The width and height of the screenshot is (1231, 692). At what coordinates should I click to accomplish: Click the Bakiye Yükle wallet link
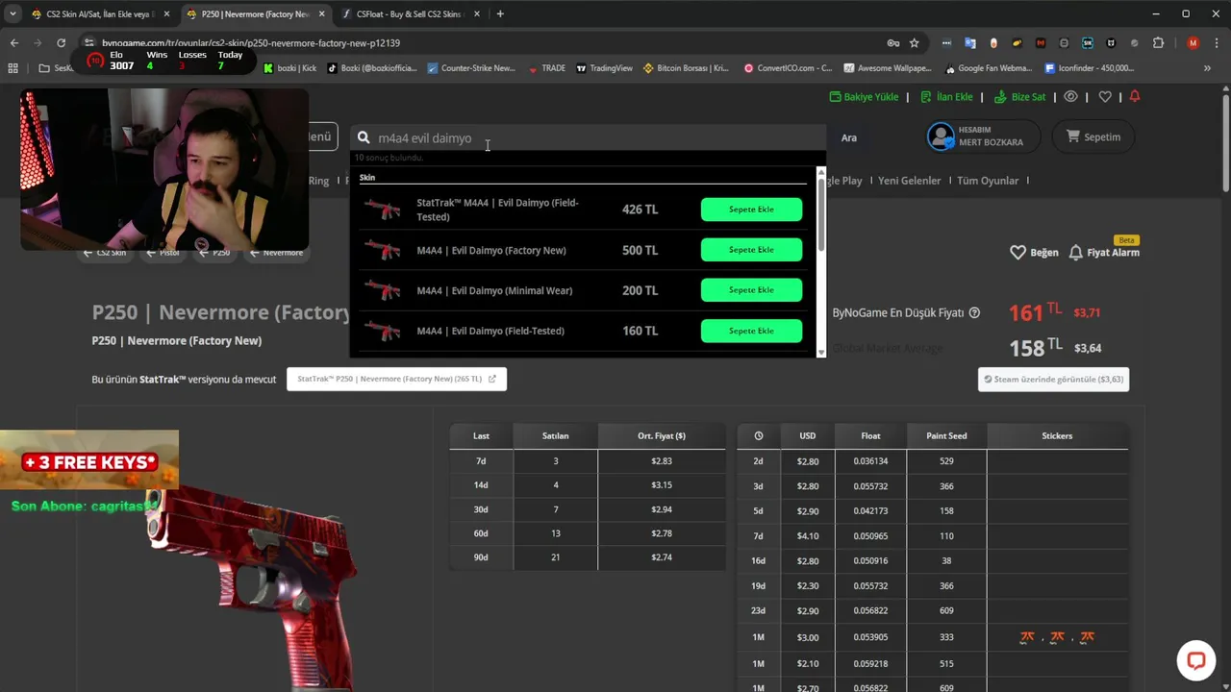tap(864, 97)
